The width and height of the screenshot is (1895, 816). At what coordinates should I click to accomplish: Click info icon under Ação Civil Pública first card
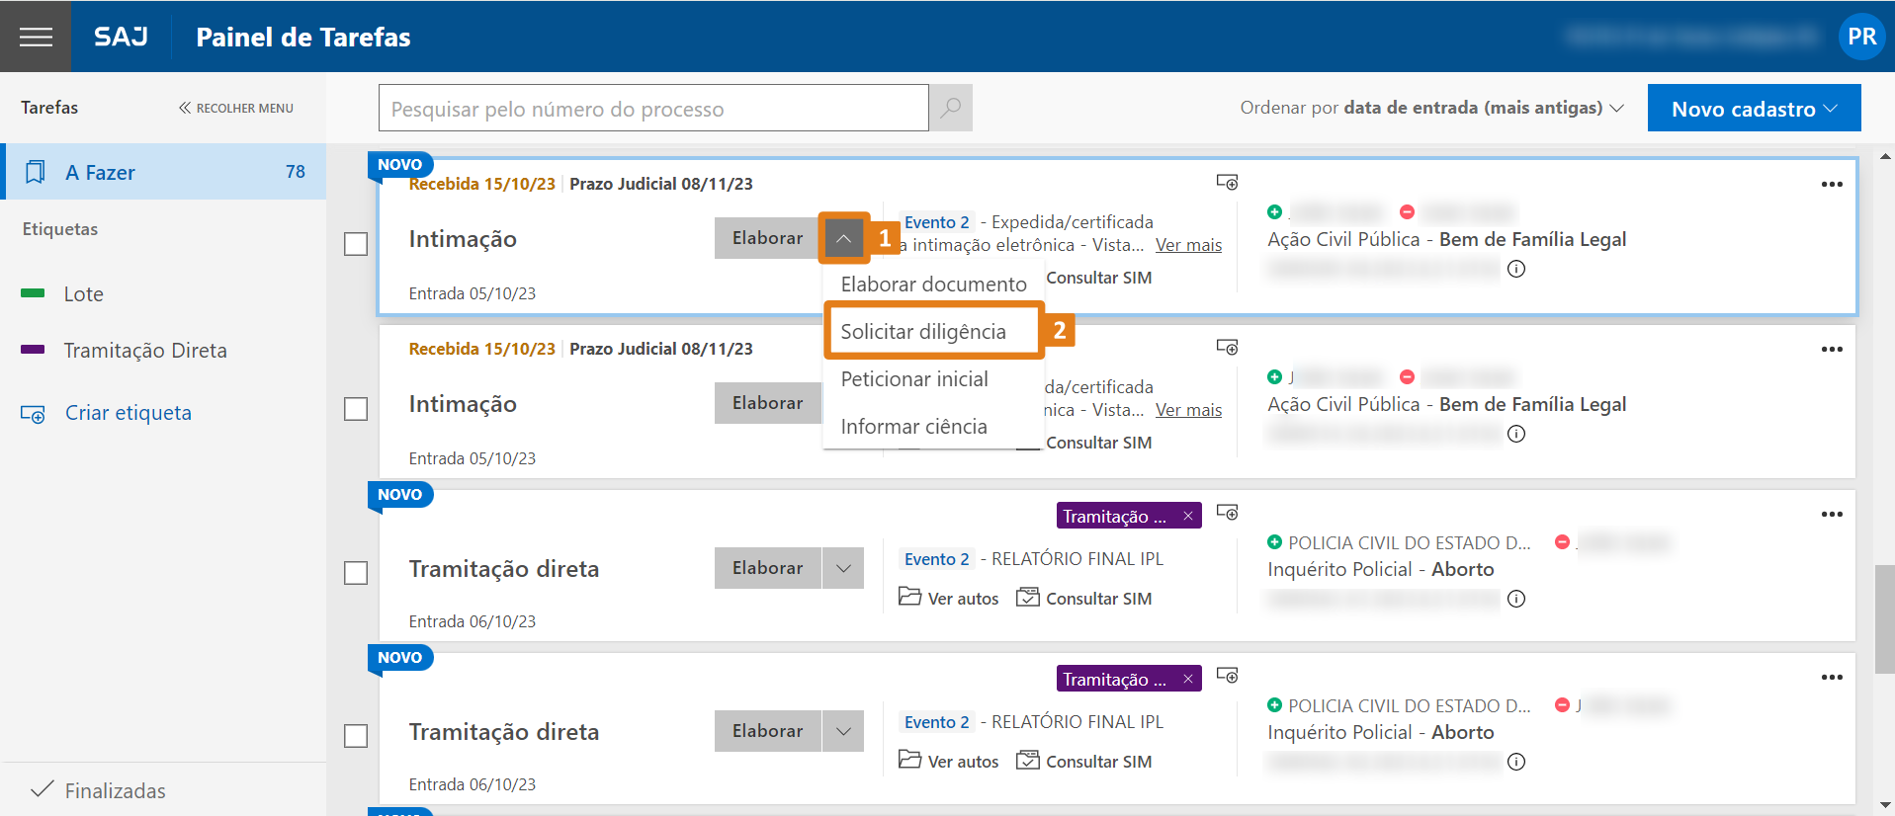tap(1516, 269)
